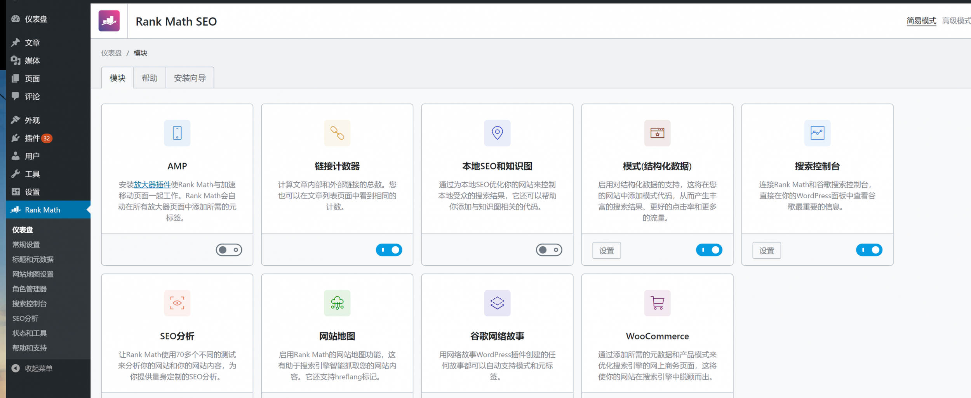
Task: Open SEO分析 submenu item in sidebar
Action: tap(25, 318)
